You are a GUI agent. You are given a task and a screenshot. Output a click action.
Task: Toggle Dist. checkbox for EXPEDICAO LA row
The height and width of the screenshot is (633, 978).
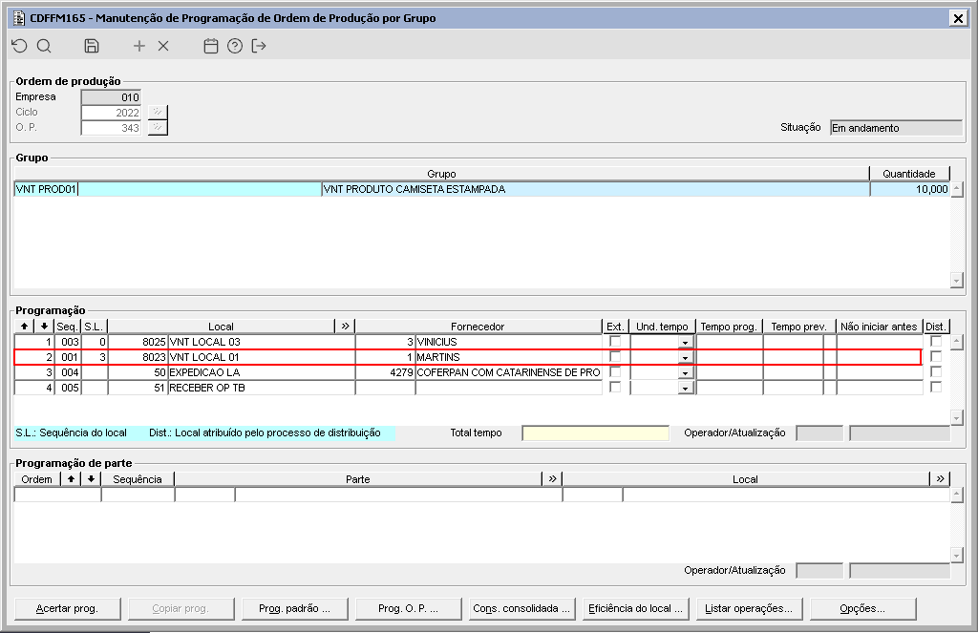tap(936, 371)
